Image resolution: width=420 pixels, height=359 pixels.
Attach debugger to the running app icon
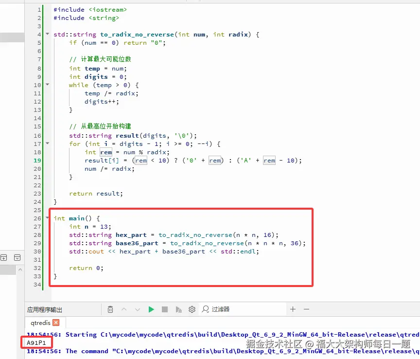pyautogui.click(x=179, y=309)
